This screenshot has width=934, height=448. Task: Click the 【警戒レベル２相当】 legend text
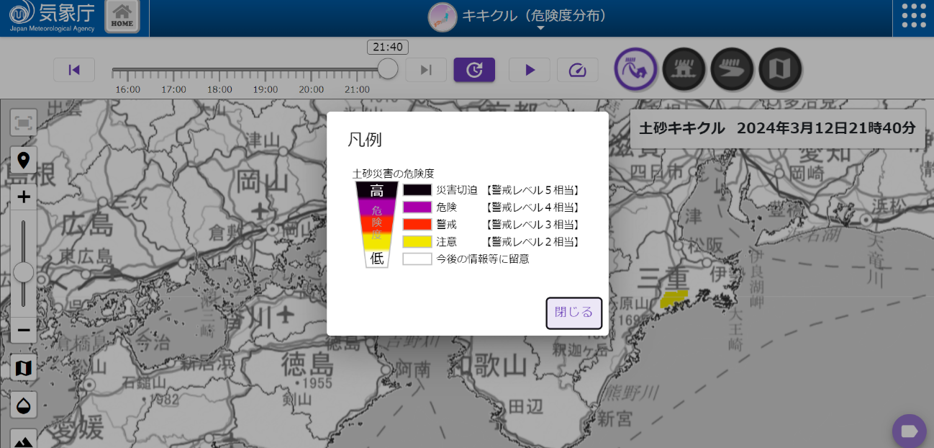(x=532, y=242)
